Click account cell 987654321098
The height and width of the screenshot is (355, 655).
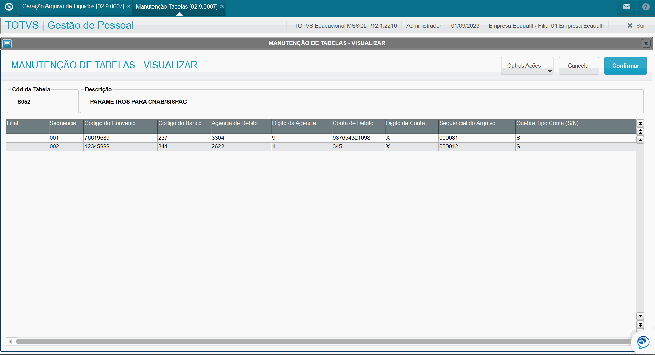point(358,138)
